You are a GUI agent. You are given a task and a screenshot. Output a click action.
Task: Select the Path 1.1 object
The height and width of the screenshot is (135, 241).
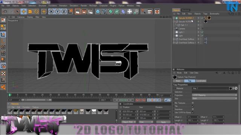pos(184,25)
